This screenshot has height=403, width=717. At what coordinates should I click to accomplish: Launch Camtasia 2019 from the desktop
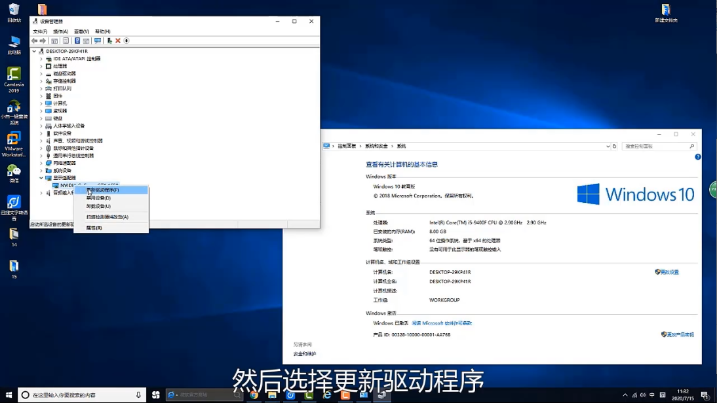coord(14,78)
